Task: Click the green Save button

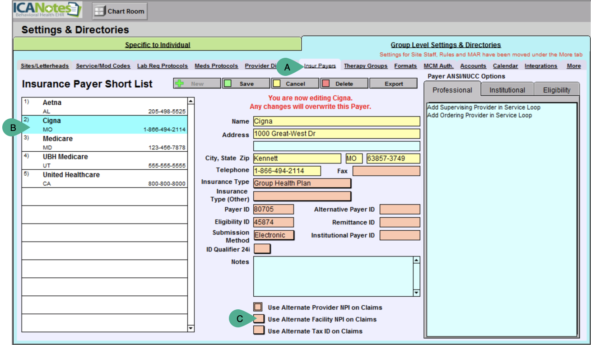Action: (x=246, y=84)
